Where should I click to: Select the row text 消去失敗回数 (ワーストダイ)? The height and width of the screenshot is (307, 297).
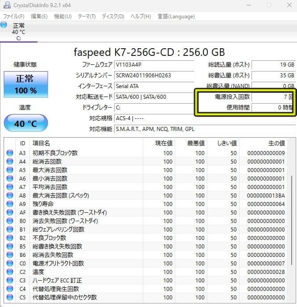tap(65, 221)
